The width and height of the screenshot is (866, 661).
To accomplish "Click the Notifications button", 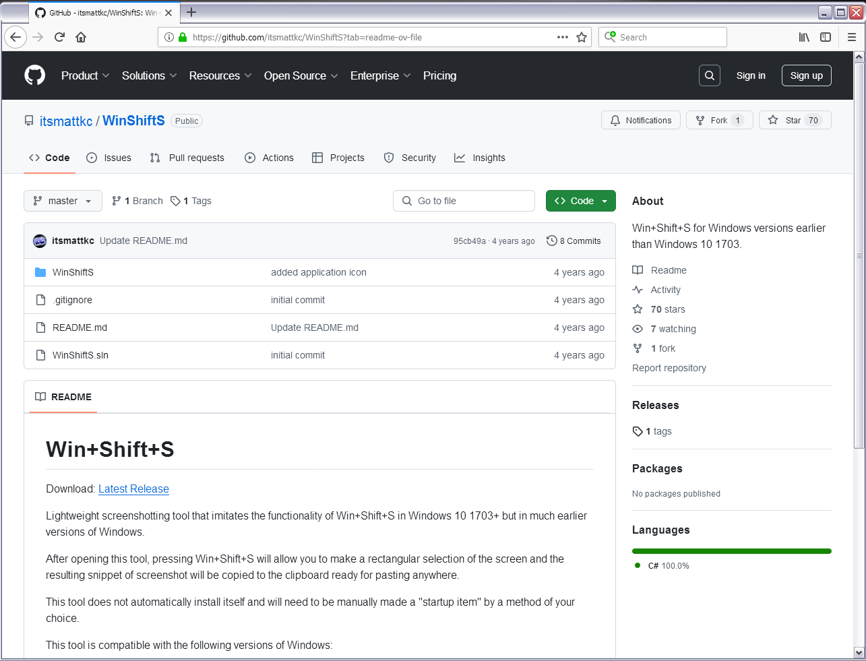I will click(641, 120).
